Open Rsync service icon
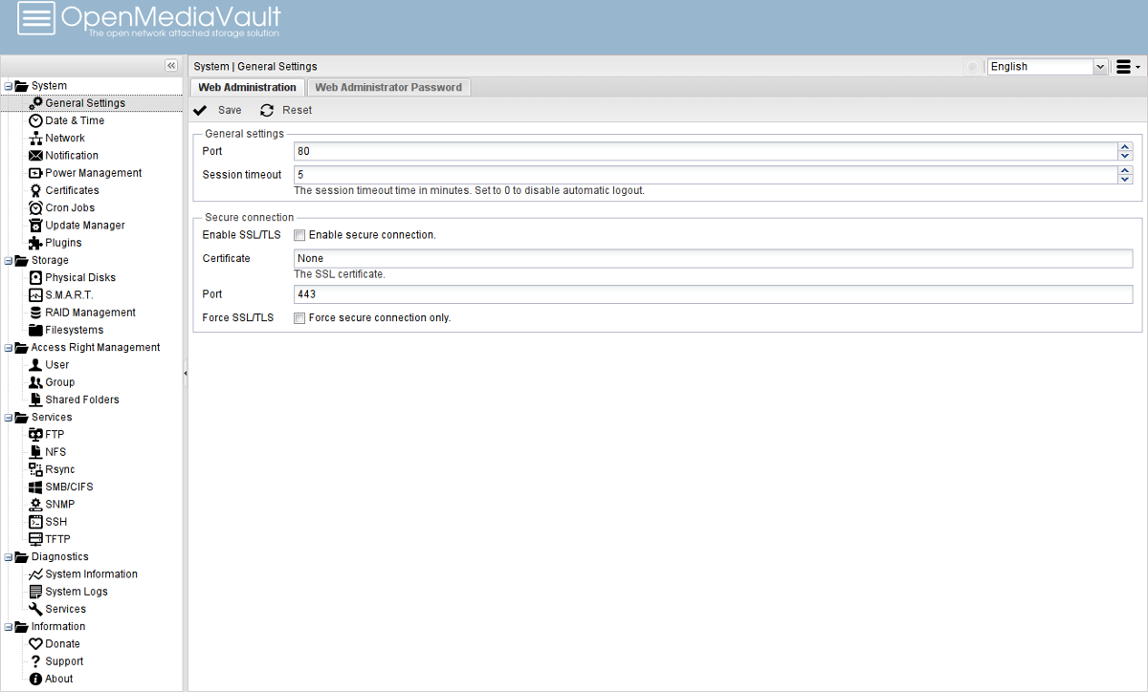1148x692 pixels. tap(36, 469)
